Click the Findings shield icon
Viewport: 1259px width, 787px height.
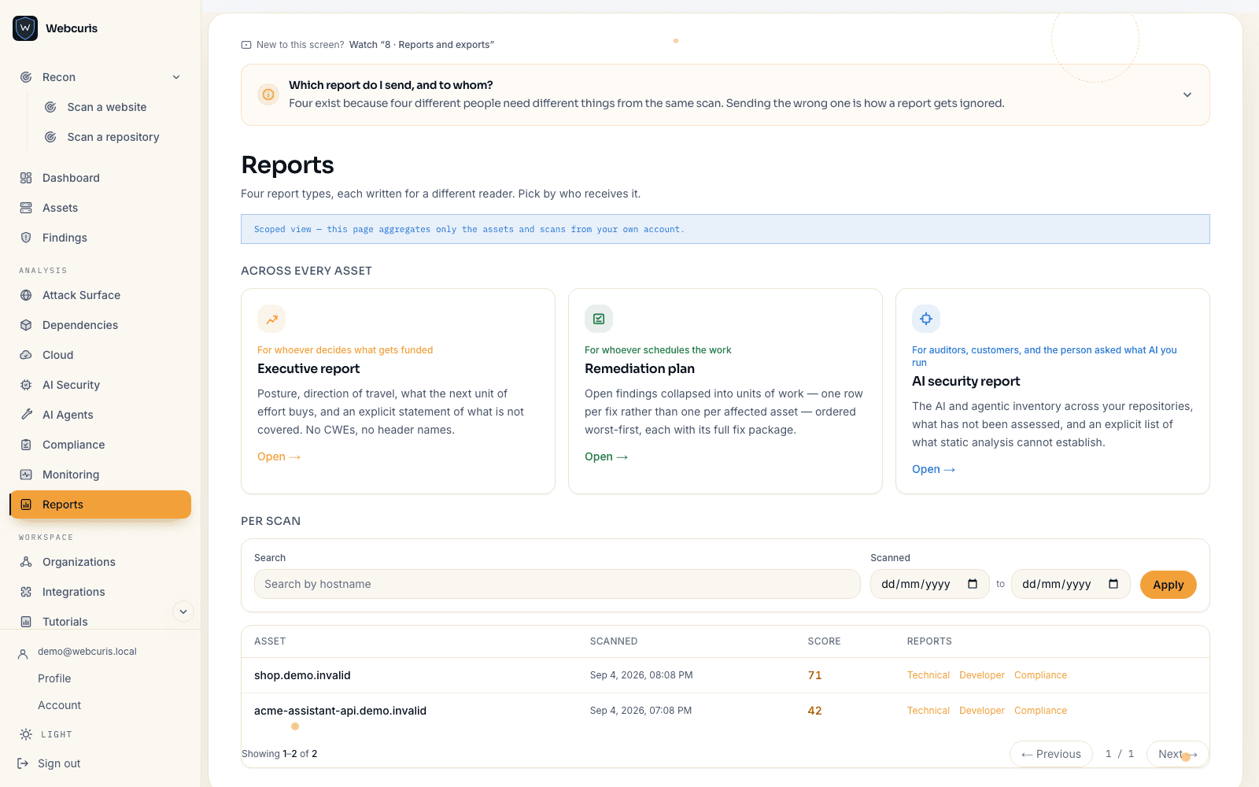pyautogui.click(x=26, y=238)
